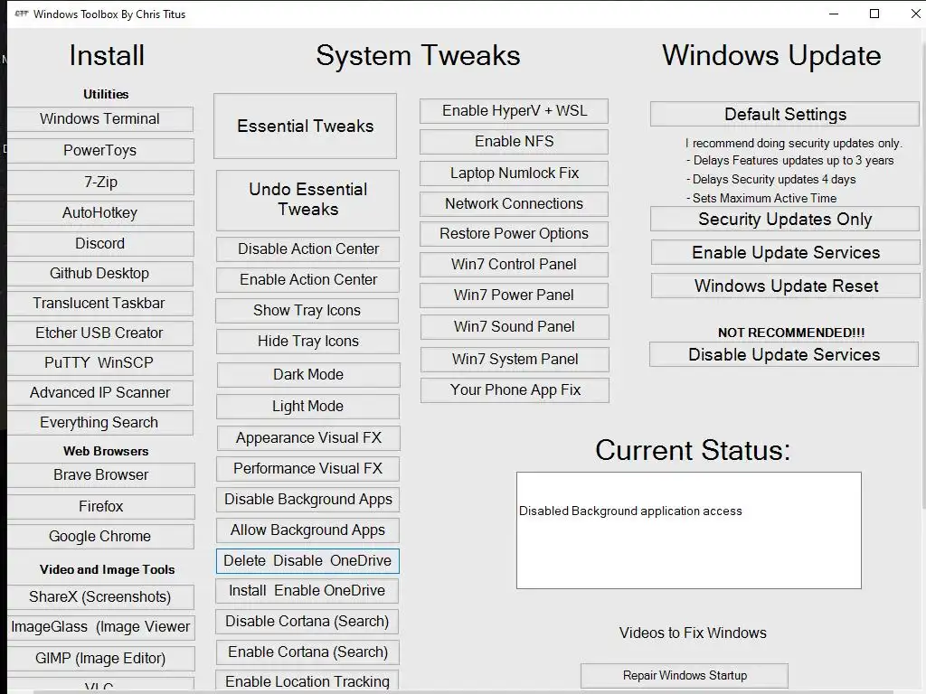Enable Cortana (Search)
Viewport: 926px width, 694px height.
tap(307, 652)
